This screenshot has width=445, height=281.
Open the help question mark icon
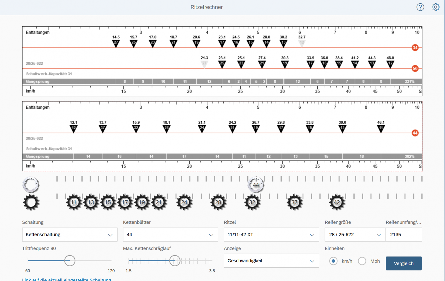click(x=420, y=7)
